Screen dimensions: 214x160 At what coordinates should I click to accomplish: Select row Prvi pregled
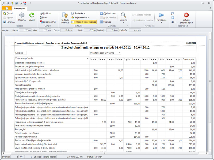click(105, 129)
